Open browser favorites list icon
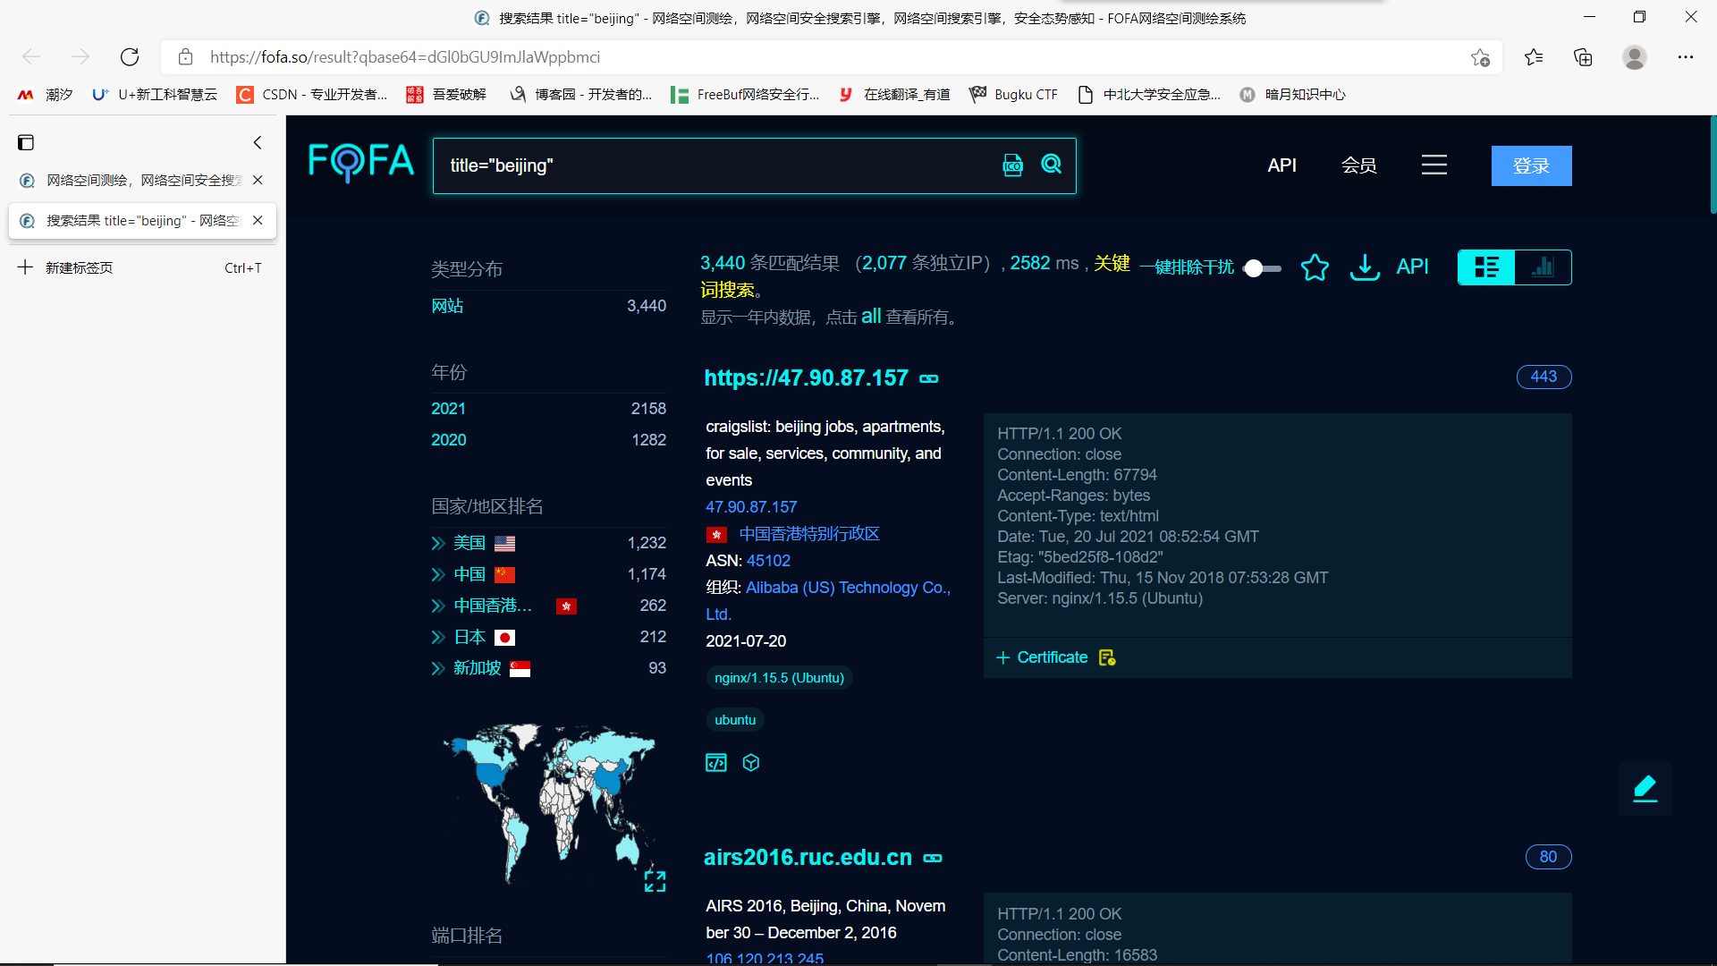The width and height of the screenshot is (1717, 966). [1534, 57]
